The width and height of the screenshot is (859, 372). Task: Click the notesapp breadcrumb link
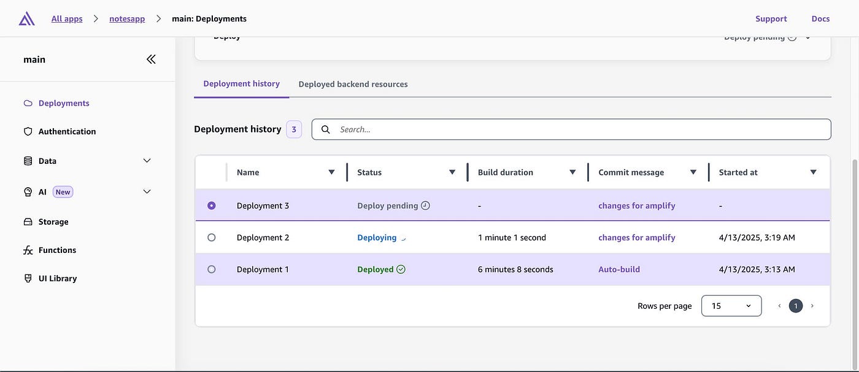[127, 19]
